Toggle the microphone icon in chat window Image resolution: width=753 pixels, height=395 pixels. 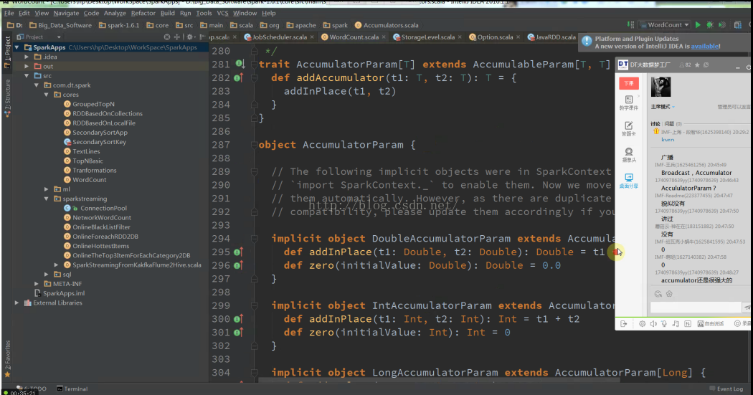pos(664,324)
